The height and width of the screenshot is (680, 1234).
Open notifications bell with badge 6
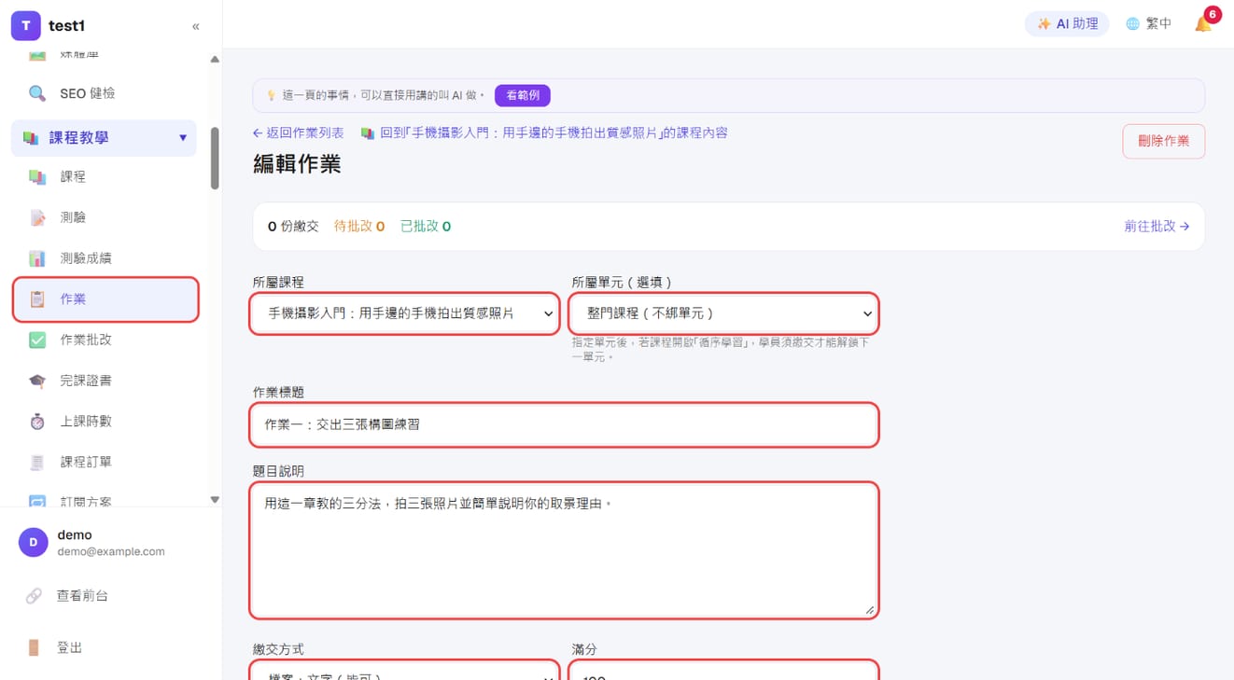(1204, 22)
